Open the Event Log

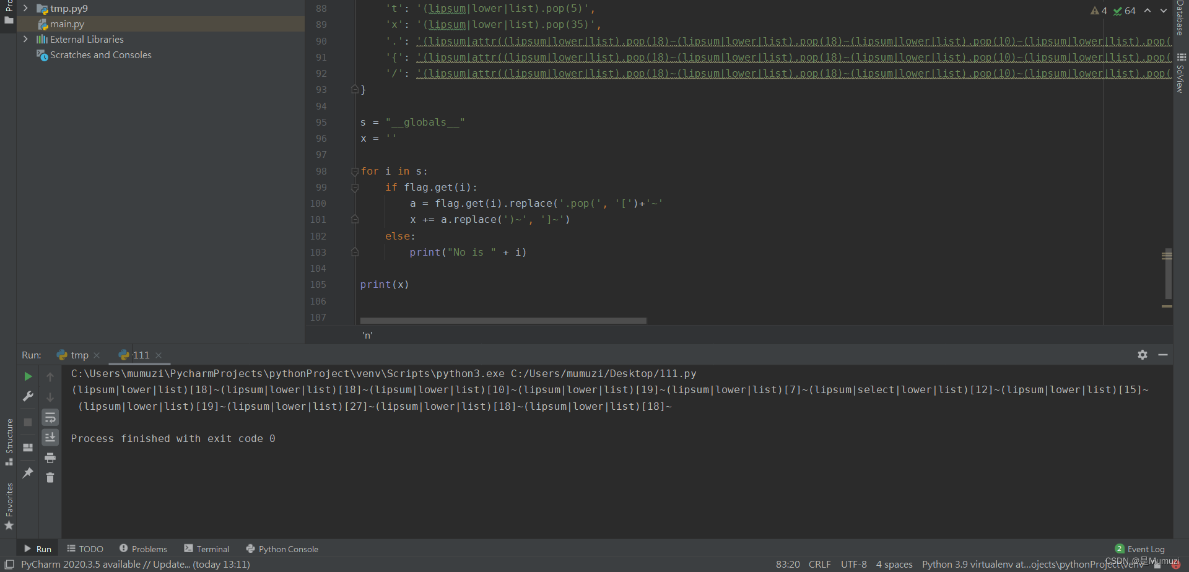pos(1140,549)
